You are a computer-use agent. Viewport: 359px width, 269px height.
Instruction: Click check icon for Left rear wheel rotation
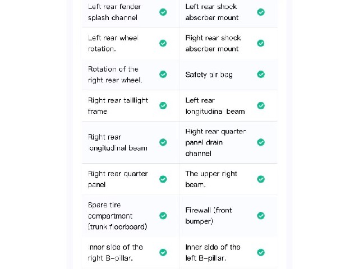click(163, 43)
